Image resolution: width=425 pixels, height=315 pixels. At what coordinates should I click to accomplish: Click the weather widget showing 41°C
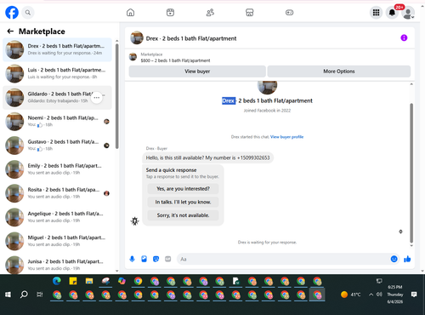coord(351,295)
